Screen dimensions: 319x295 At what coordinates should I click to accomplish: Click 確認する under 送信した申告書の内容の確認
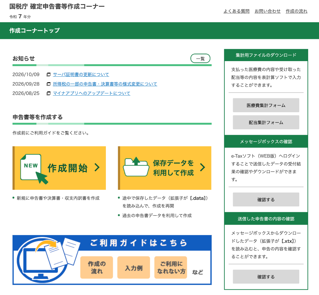click(266, 277)
